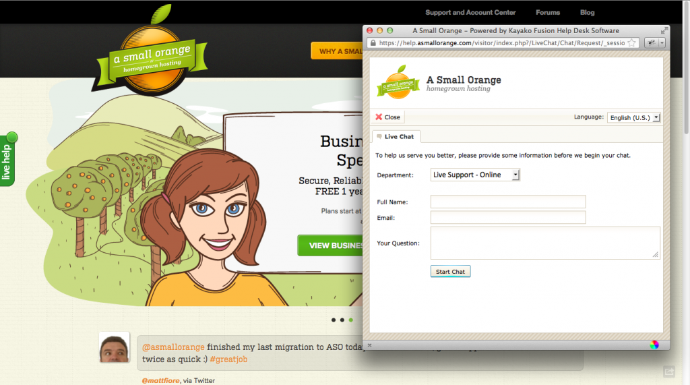Viewport: 690px width, 385px height.
Task: Open the @mattfiore Twitter profile link
Action: (x=160, y=380)
